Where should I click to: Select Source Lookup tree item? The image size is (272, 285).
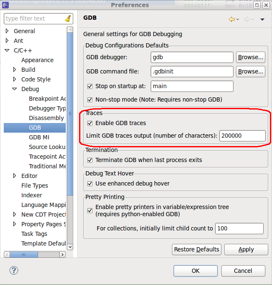point(47,147)
